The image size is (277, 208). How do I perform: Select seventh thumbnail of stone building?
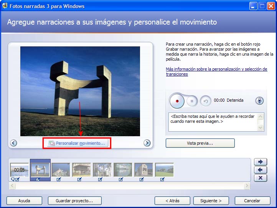(x=143, y=170)
